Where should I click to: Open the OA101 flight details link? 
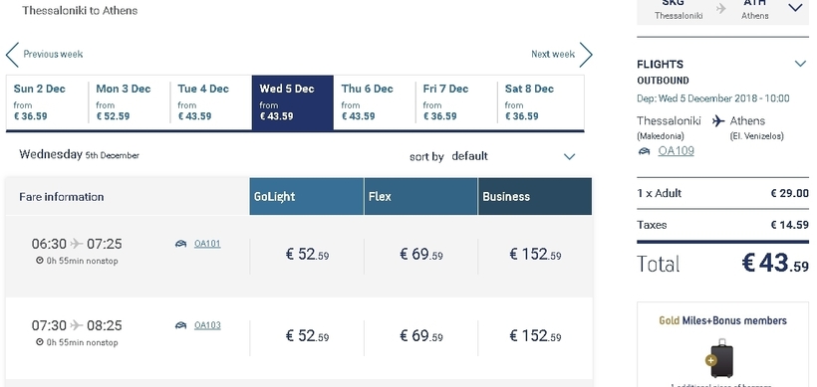click(207, 244)
